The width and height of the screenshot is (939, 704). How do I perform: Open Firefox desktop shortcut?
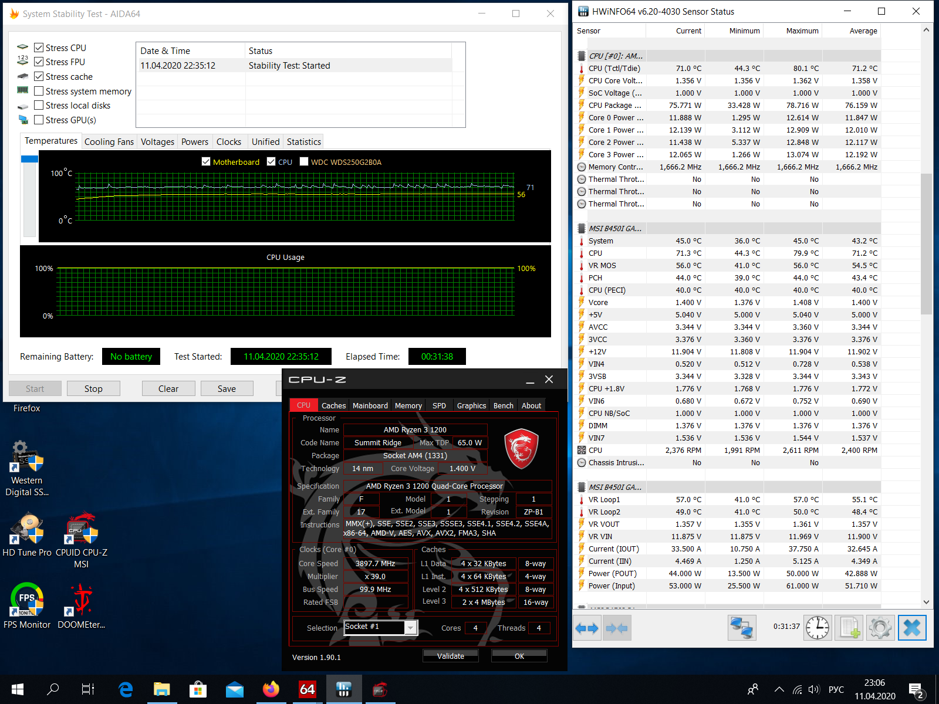tap(27, 408)
